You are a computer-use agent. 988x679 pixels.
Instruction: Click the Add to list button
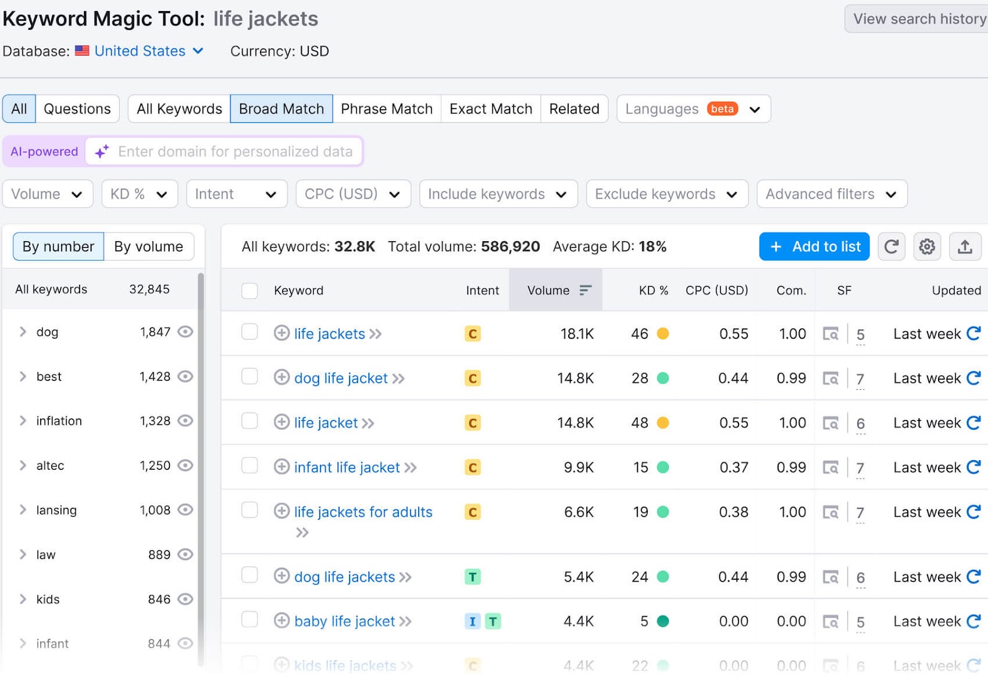click(x=814, y=247)
